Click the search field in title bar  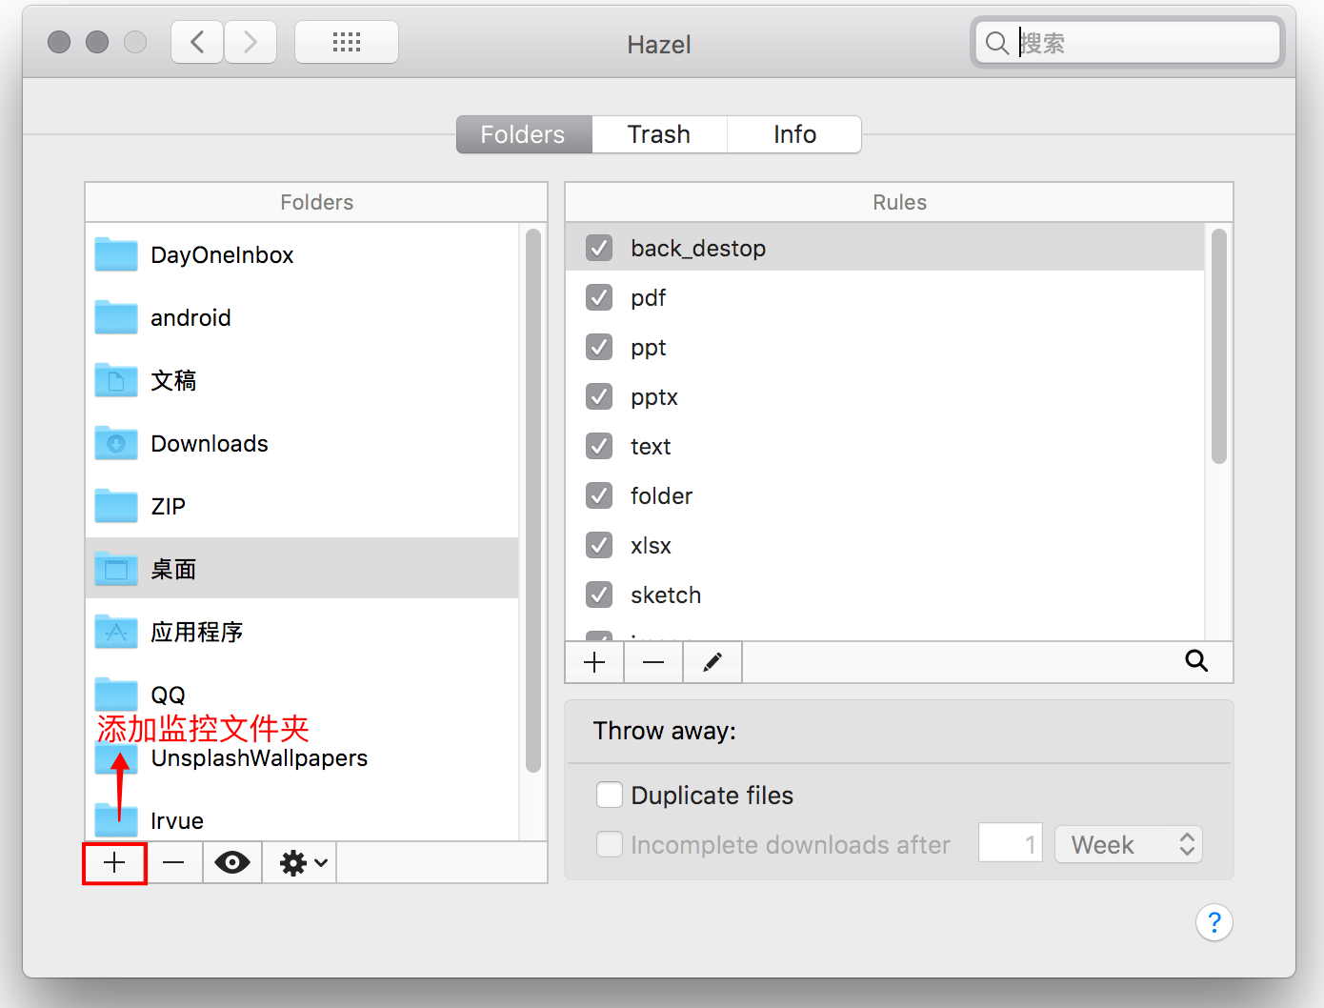click(x=1143, y=43)
